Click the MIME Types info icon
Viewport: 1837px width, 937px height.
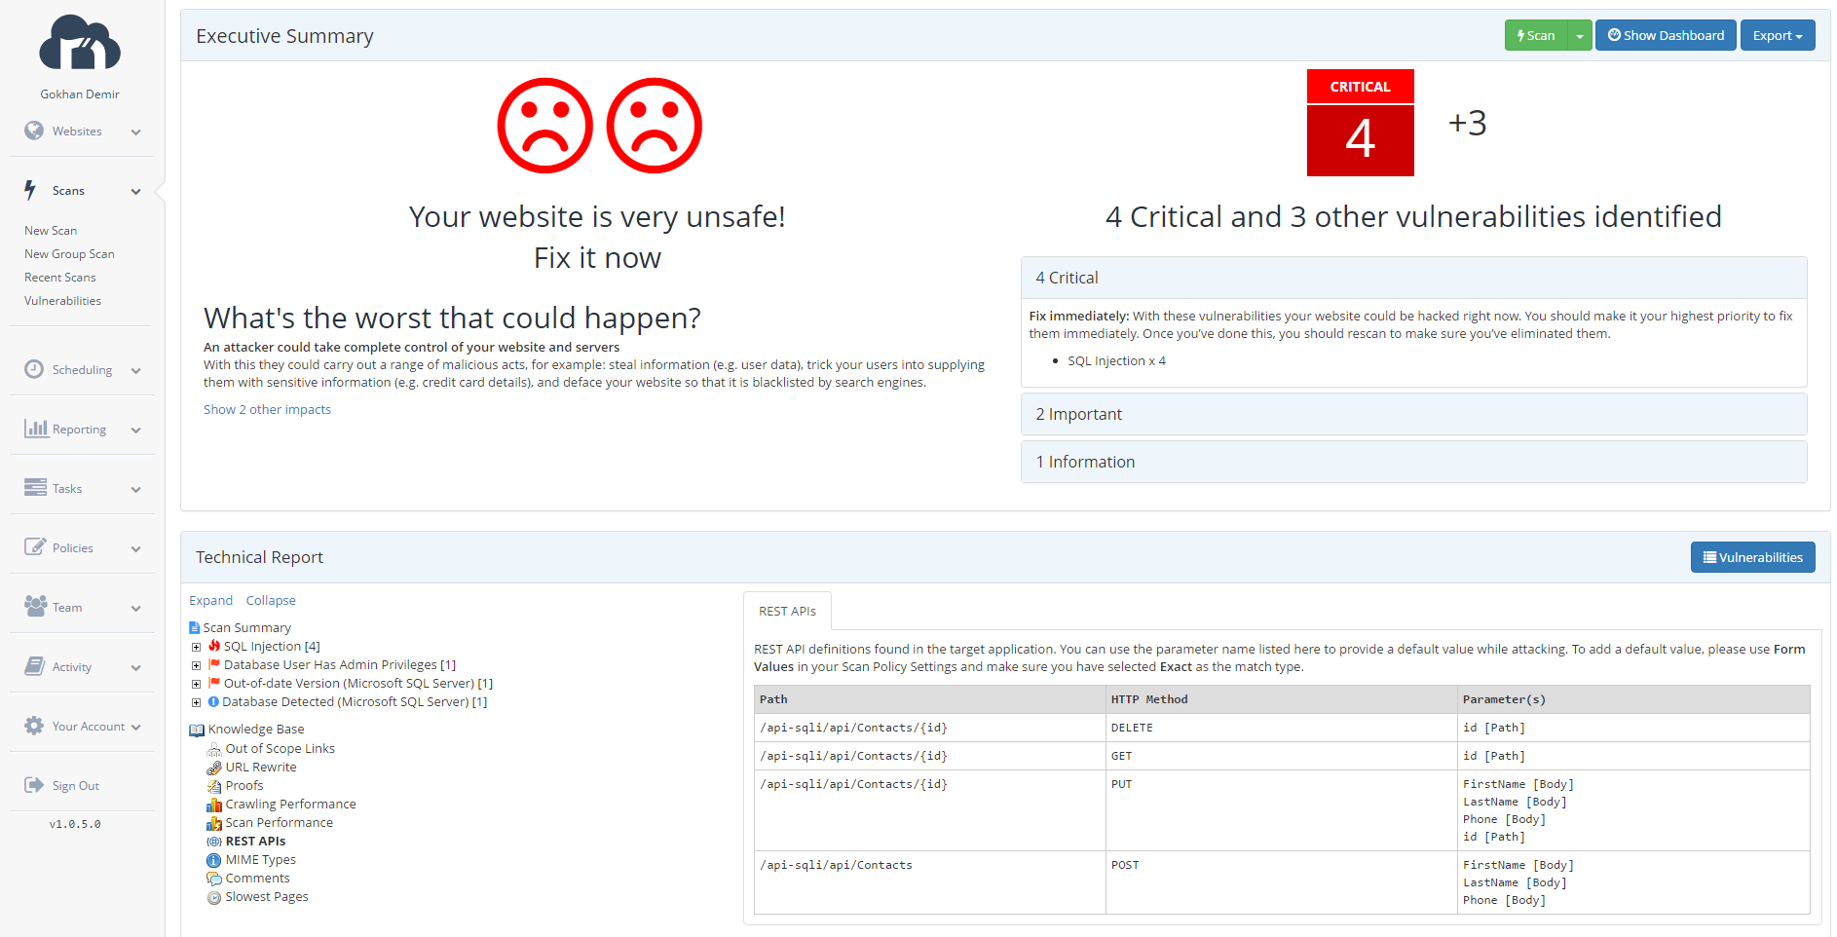click(x=214, y=859)
